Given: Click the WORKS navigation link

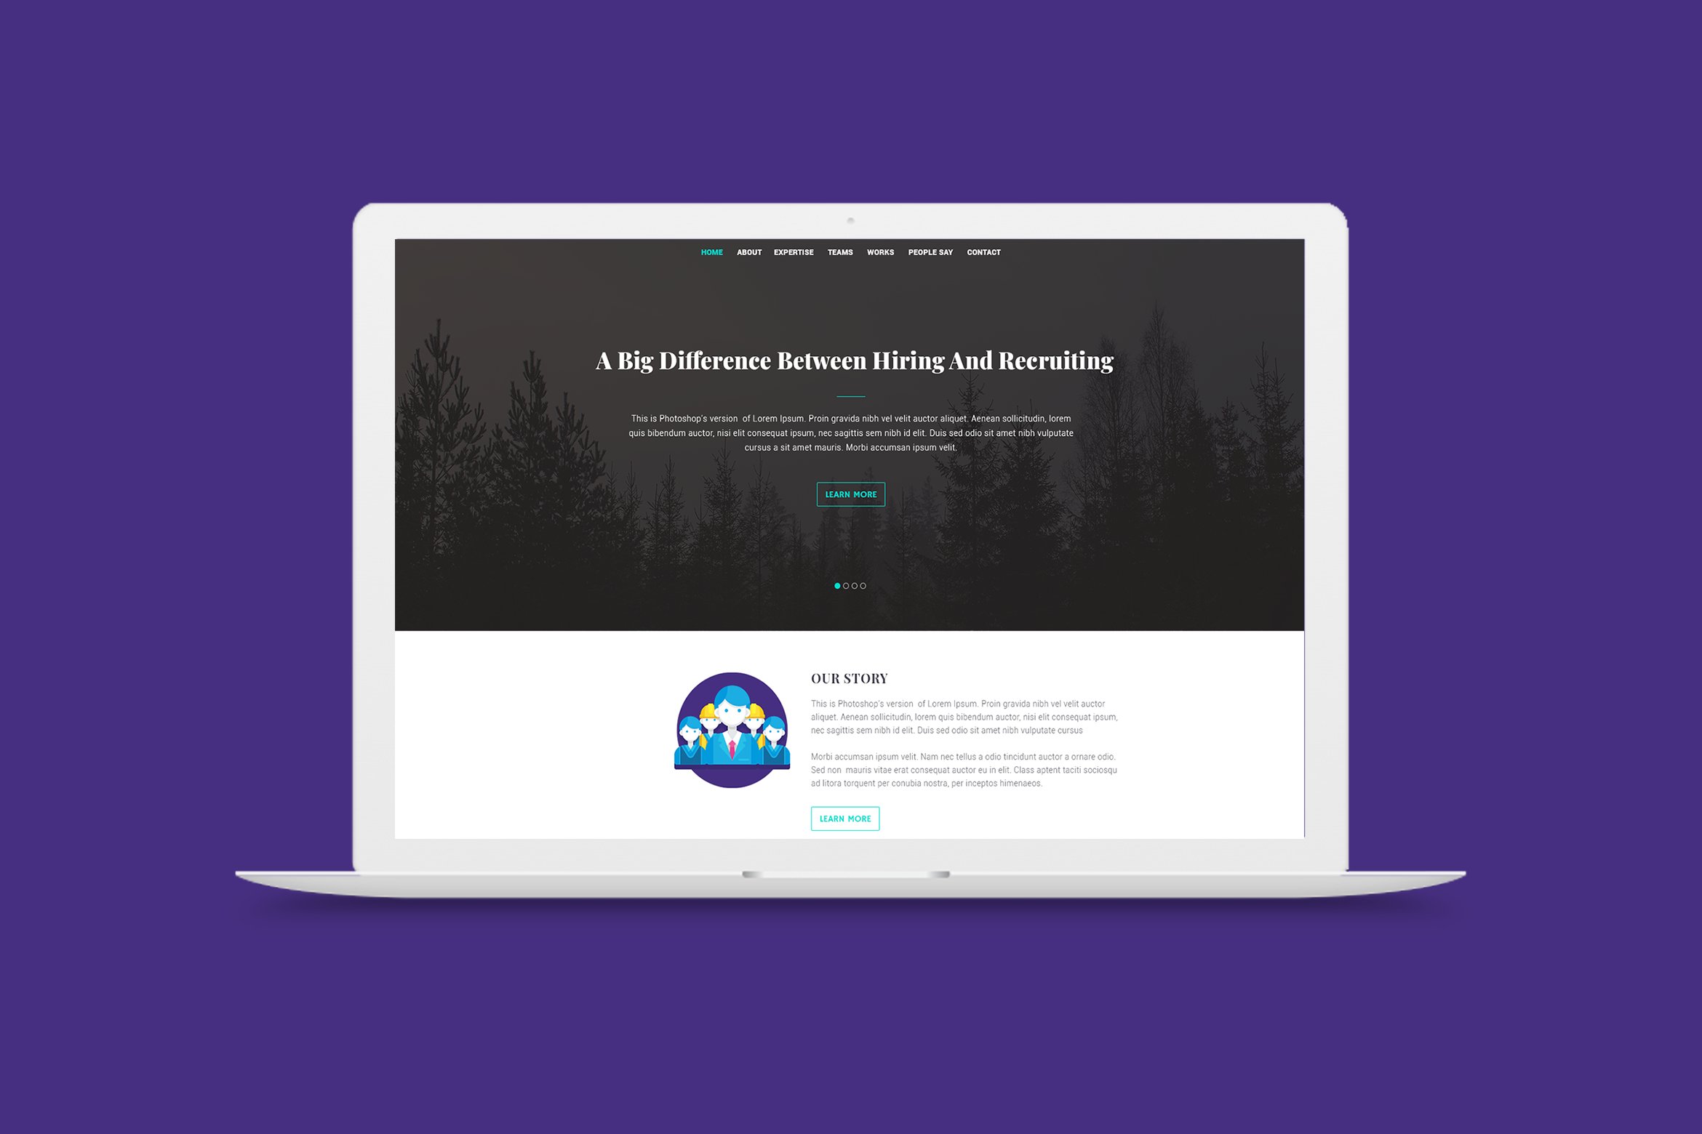Looking at the screenshot, I should click(882, 252).
